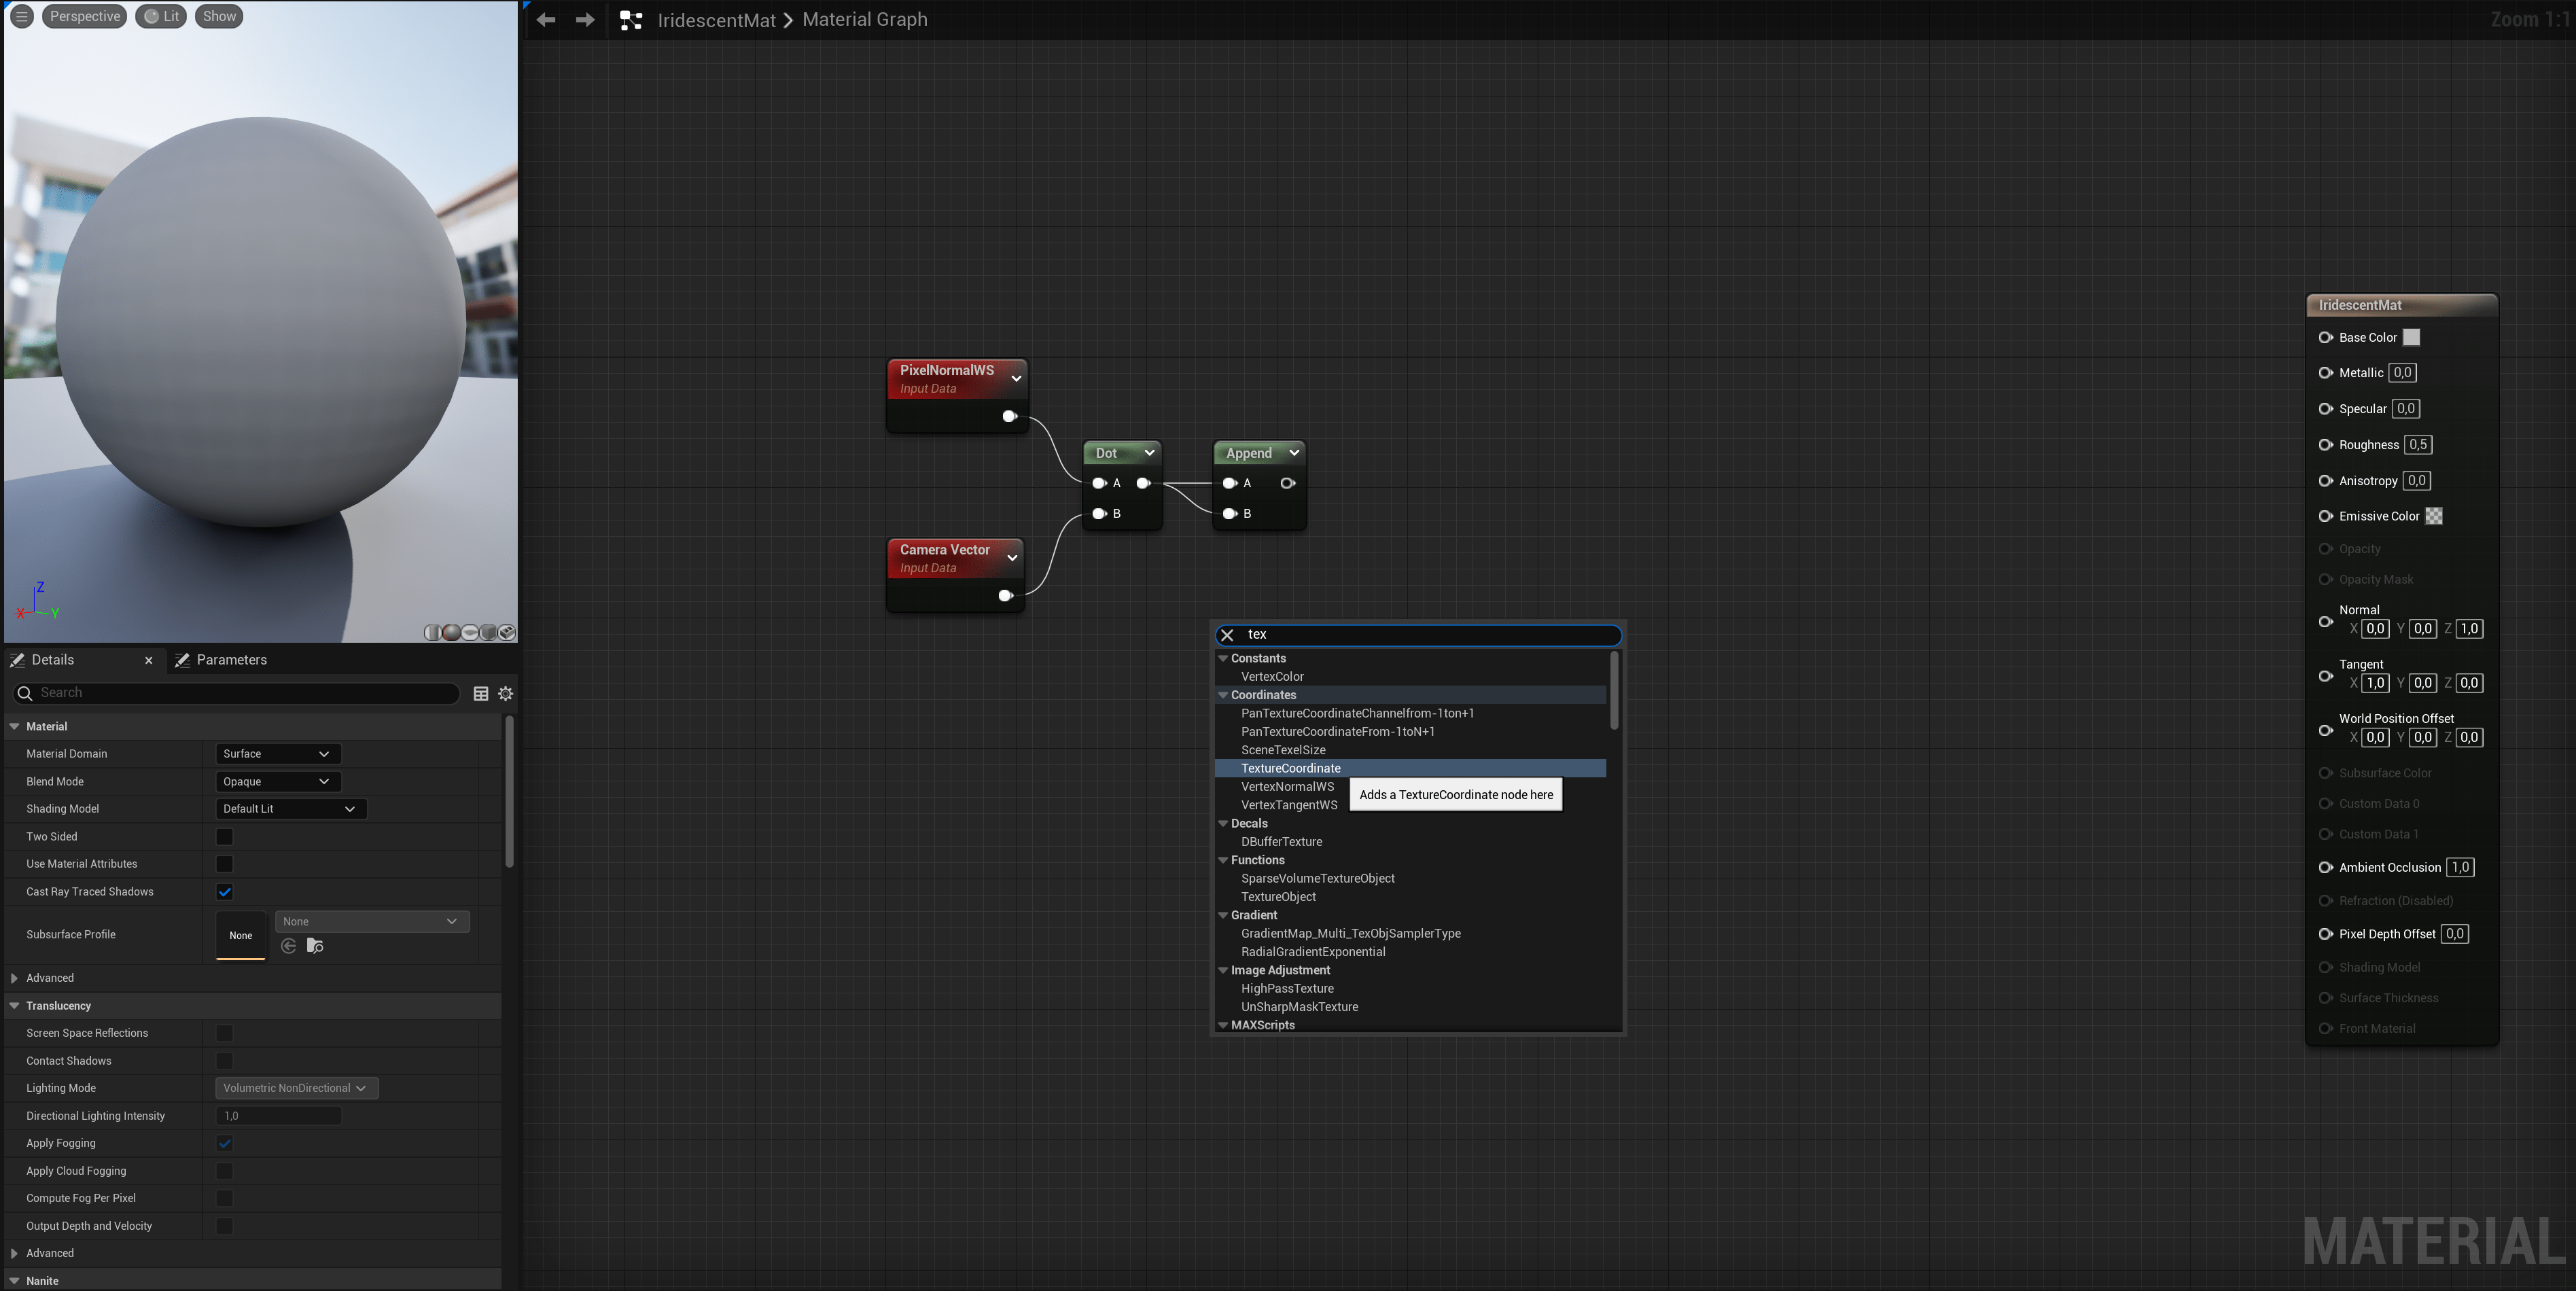2576x1291 pixels.
Task: Open viewport options hamburger menu
Action: [x=21, y=16]
